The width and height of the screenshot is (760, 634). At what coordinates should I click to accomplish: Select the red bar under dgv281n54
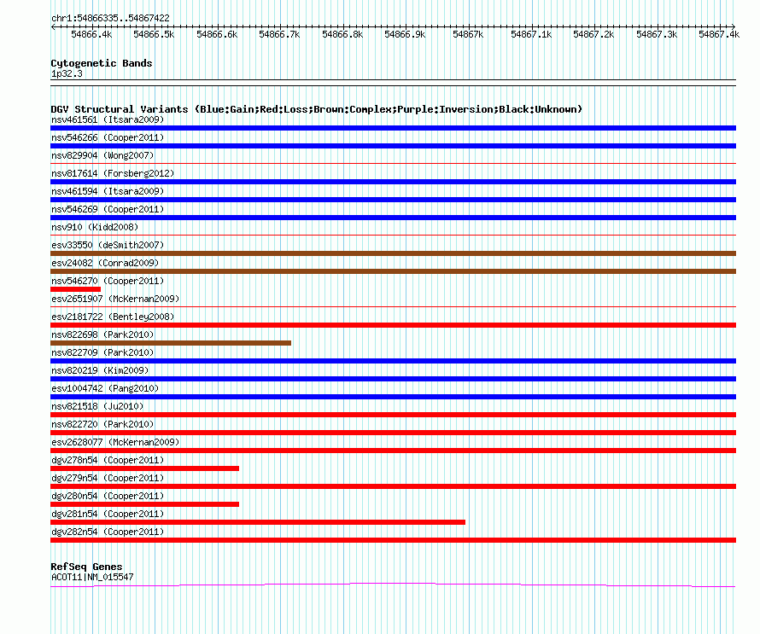click(x=258, y=522)
